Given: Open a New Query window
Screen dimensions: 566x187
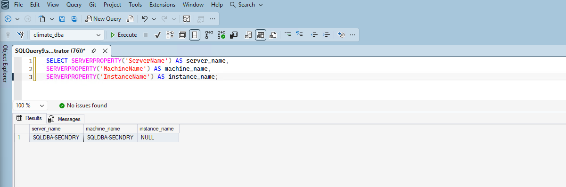Looking at the screenshot, I should [103, 19].
